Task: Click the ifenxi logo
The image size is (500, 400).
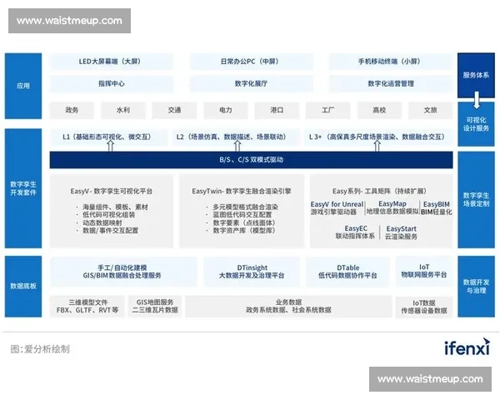Action: click(x=467, y=347)
